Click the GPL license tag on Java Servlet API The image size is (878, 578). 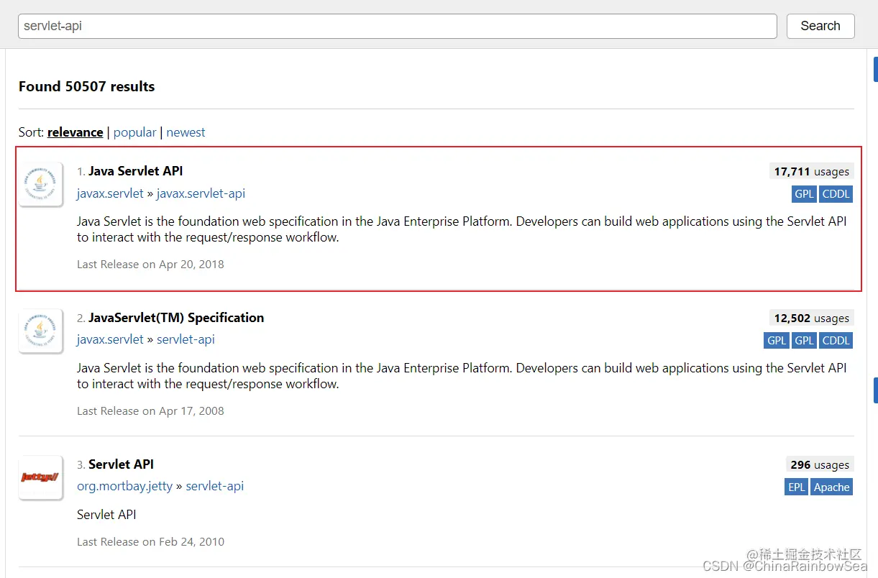(804, 194)
